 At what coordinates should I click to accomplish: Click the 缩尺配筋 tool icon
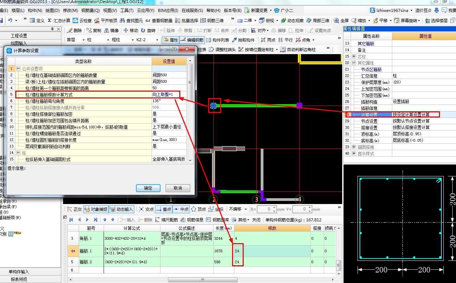click(x=157, y=220)
